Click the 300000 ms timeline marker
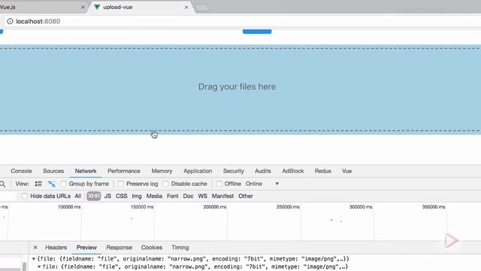 (x=361, y=207)
